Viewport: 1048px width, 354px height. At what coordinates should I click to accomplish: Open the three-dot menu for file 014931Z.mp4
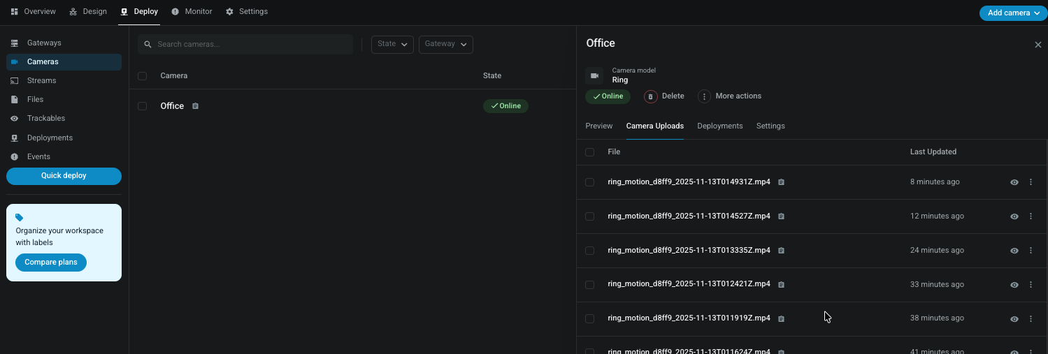[1031, 182]
